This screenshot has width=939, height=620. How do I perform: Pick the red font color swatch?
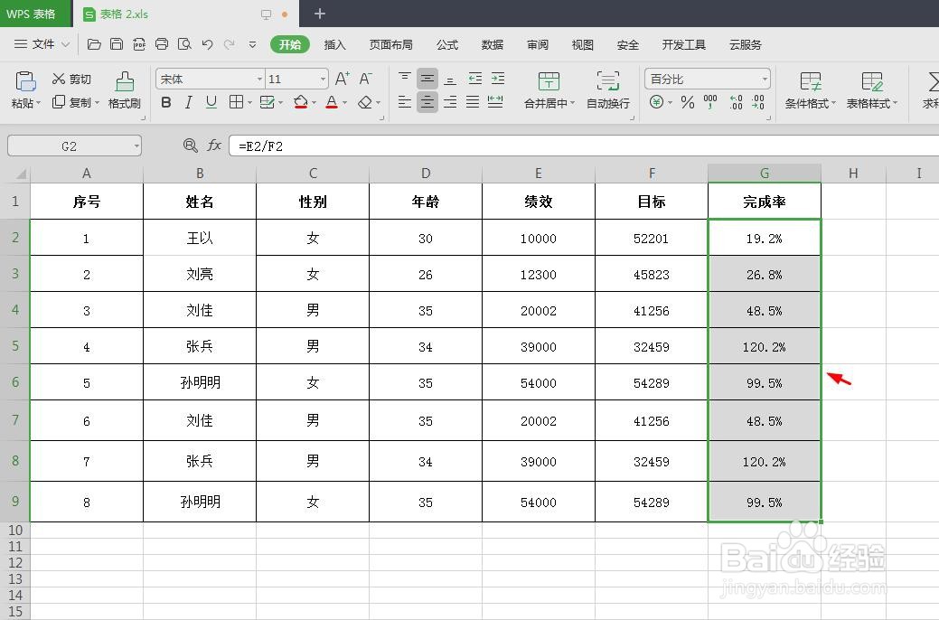331,107
